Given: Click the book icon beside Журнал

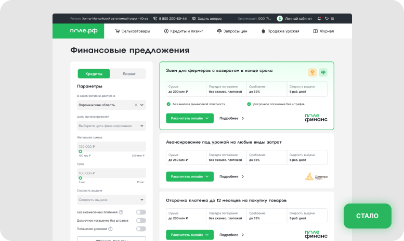Looking at the screenshot, I should tap(315, 31).
